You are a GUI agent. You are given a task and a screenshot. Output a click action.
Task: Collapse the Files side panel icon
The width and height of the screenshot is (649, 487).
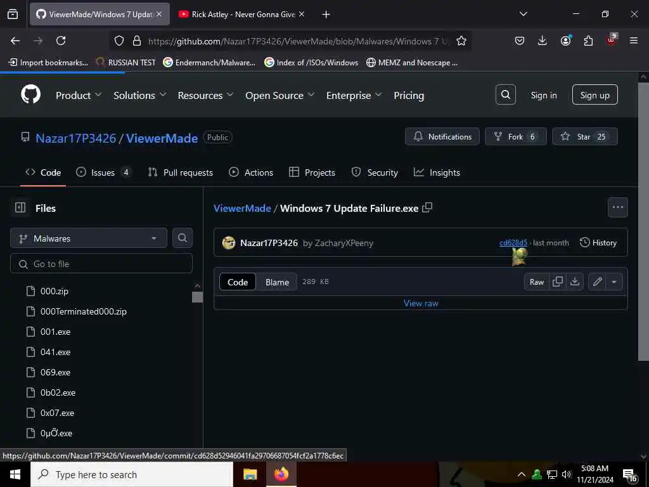pyautogui.click(x=20, y=207)
